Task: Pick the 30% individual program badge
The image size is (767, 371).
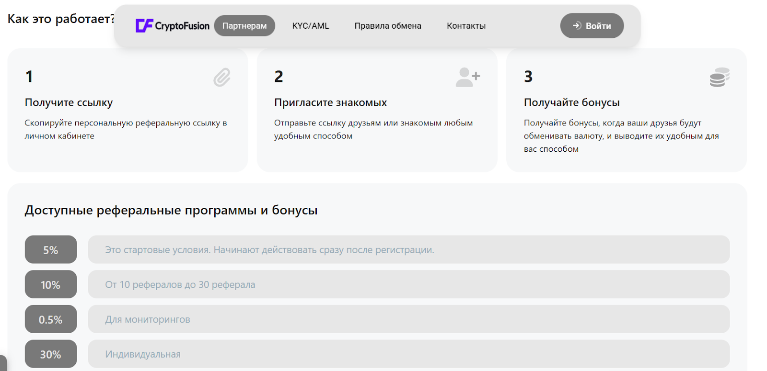Action: point(51,354)
